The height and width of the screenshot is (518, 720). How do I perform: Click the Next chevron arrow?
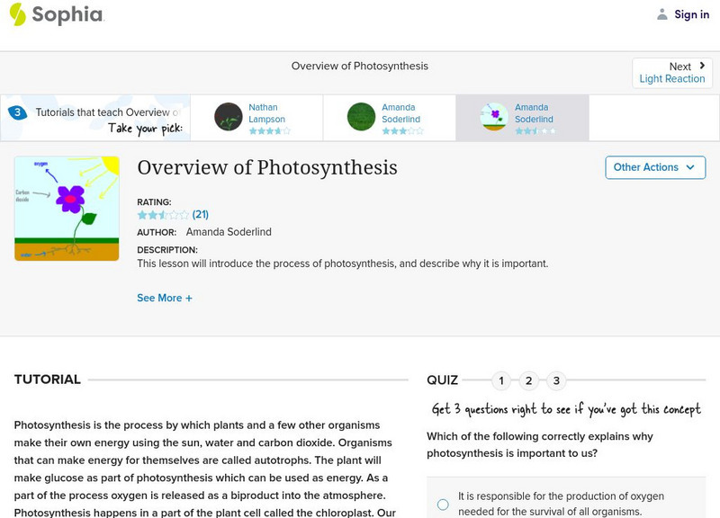pos(700,65)
